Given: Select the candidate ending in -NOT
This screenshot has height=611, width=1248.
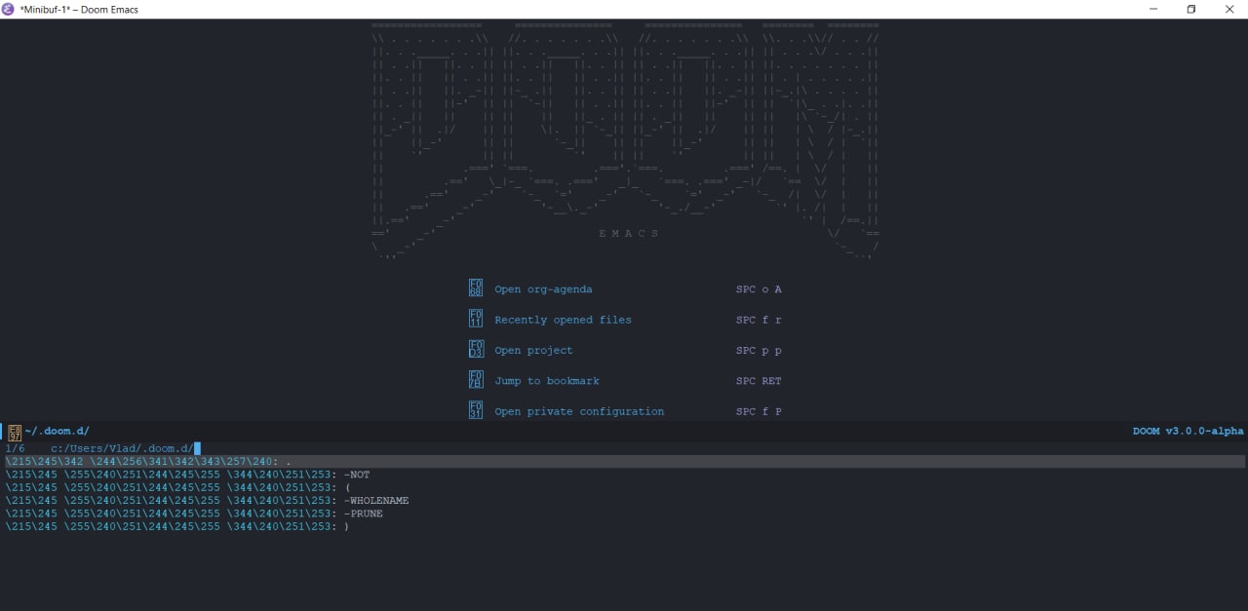Looking at the screenshot, I should pyautogui.click(x=187, y=475).
